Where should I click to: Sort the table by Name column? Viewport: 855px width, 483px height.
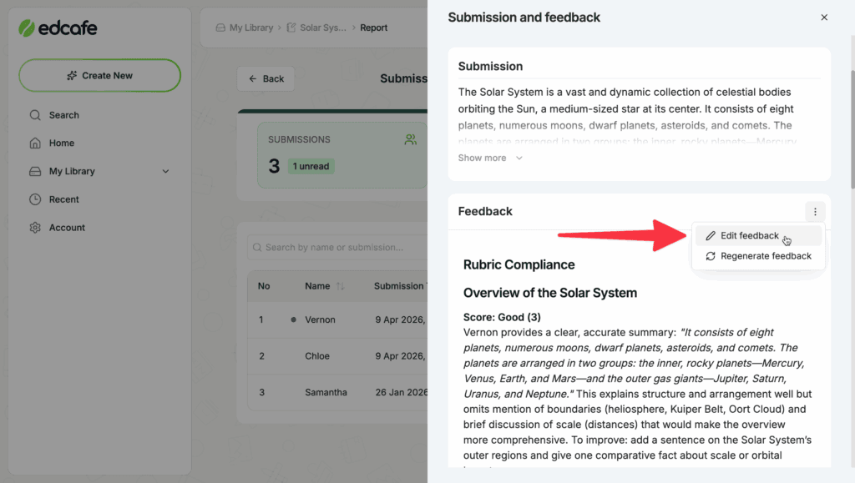point(340,286)
